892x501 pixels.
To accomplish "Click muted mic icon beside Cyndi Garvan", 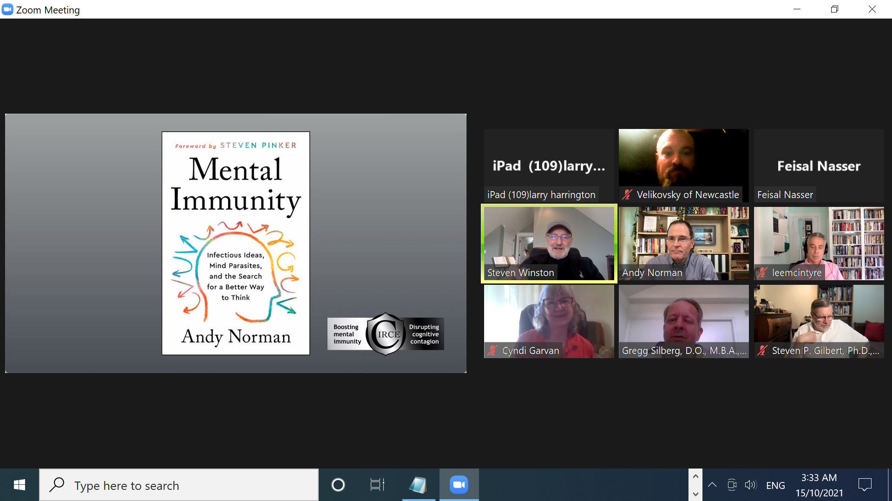I will tap(492, 351).
